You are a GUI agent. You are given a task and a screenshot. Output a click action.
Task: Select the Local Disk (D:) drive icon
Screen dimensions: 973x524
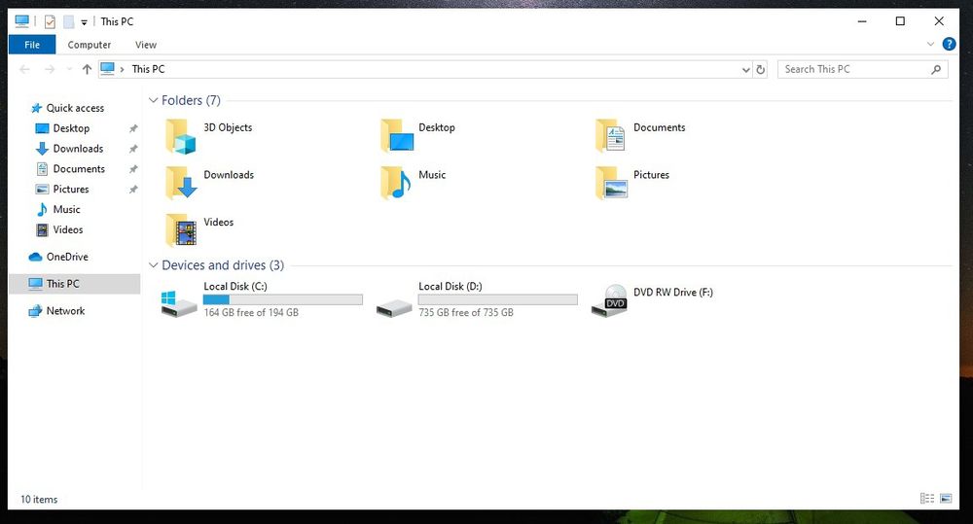click(x=394, y=307)
